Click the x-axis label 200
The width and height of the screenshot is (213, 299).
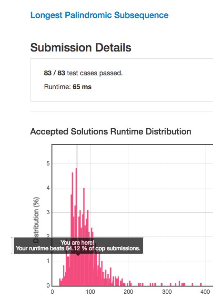pos(128,292)
